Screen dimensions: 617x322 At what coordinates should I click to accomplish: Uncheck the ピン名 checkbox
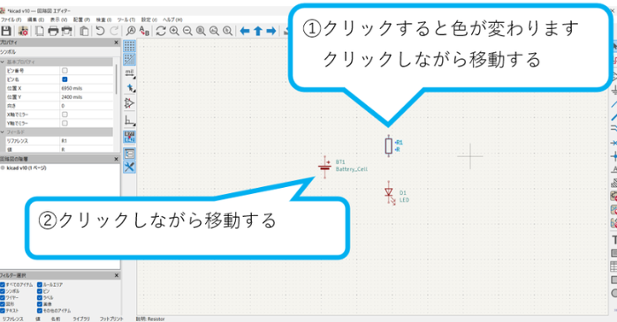[65, 79]
